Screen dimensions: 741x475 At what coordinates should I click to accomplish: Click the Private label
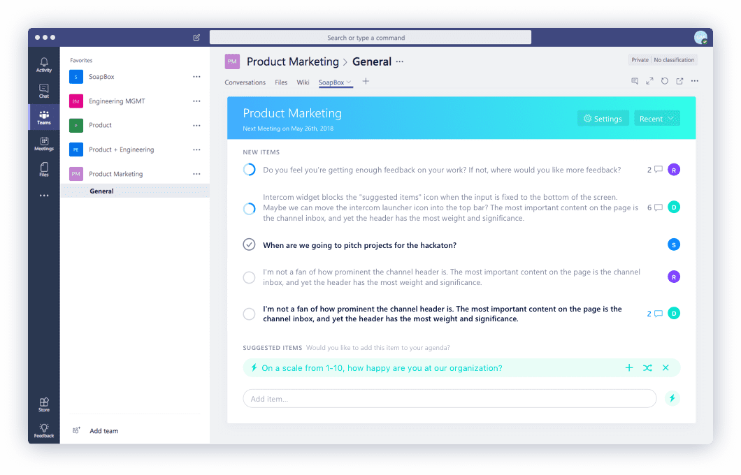(x=640, y=60)
